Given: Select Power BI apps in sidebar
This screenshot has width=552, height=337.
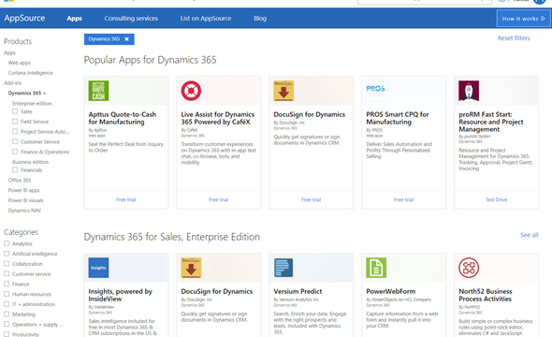Looking at the screenshot, I should pyautogui.click(x=24, y=190).
